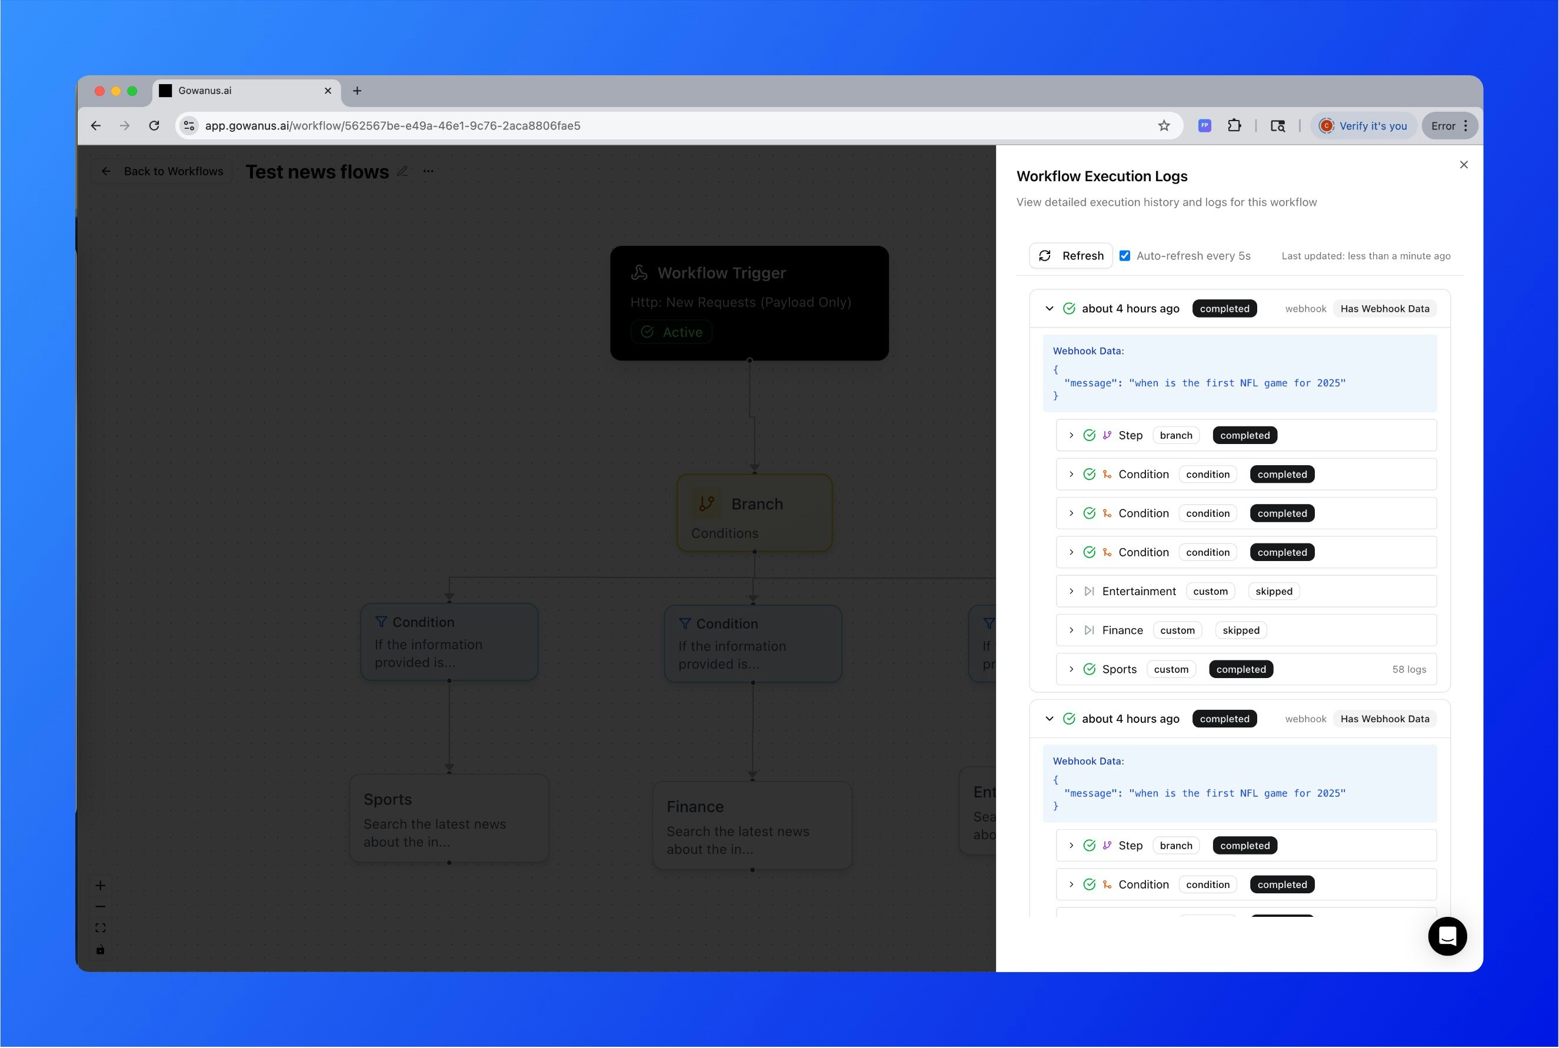Viewport: 1559px width, 1048px height.
Task: Click the first Webhook Data: label
Action: (x=1088, y=351)
